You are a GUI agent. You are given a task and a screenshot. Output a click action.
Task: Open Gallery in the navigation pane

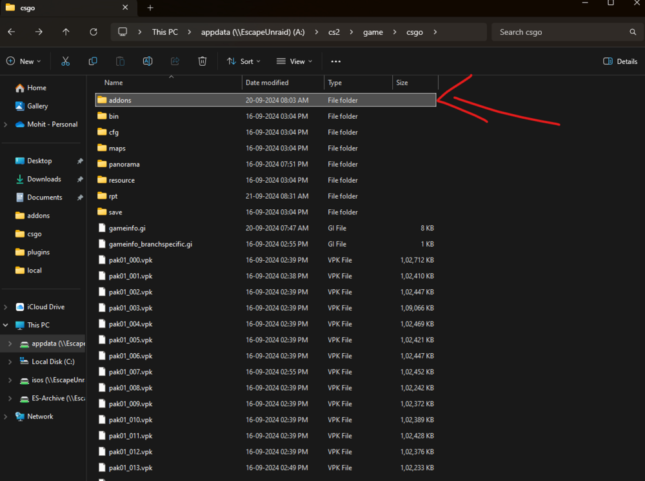tap(32, 106)
